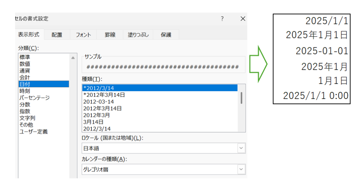Go to the 塗りつぶし tab

pyautogui.click(x=138, y=35)
